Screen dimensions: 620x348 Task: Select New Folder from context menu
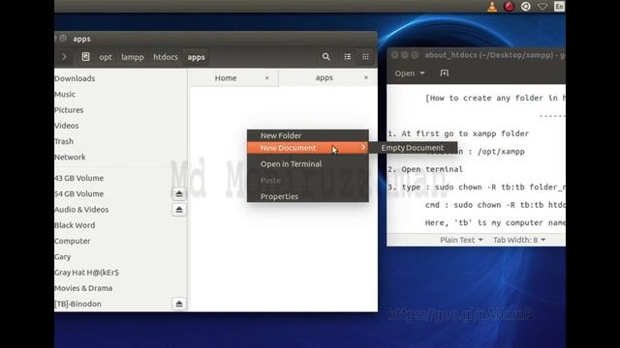[x=308, y=135]
